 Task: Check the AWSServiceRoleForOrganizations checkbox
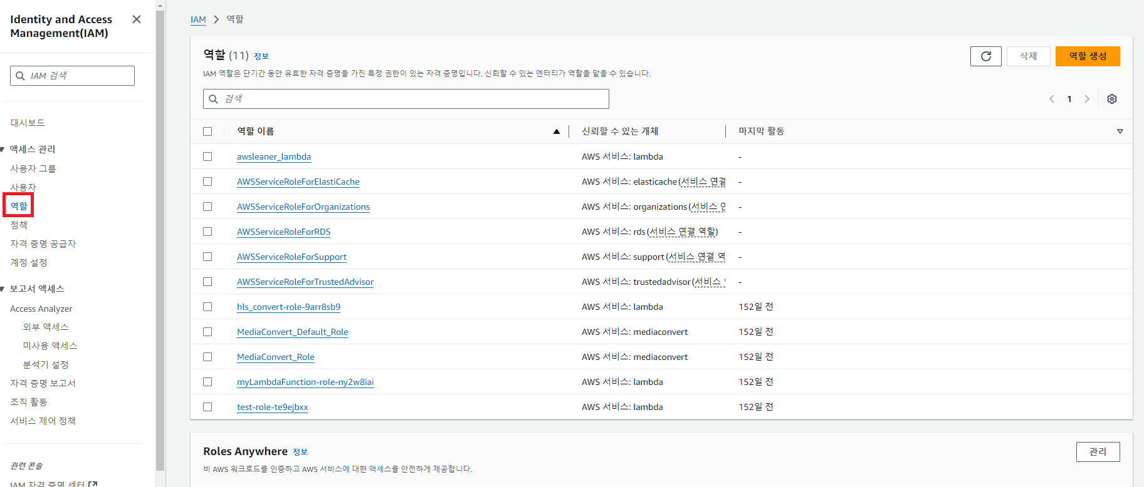207,207
